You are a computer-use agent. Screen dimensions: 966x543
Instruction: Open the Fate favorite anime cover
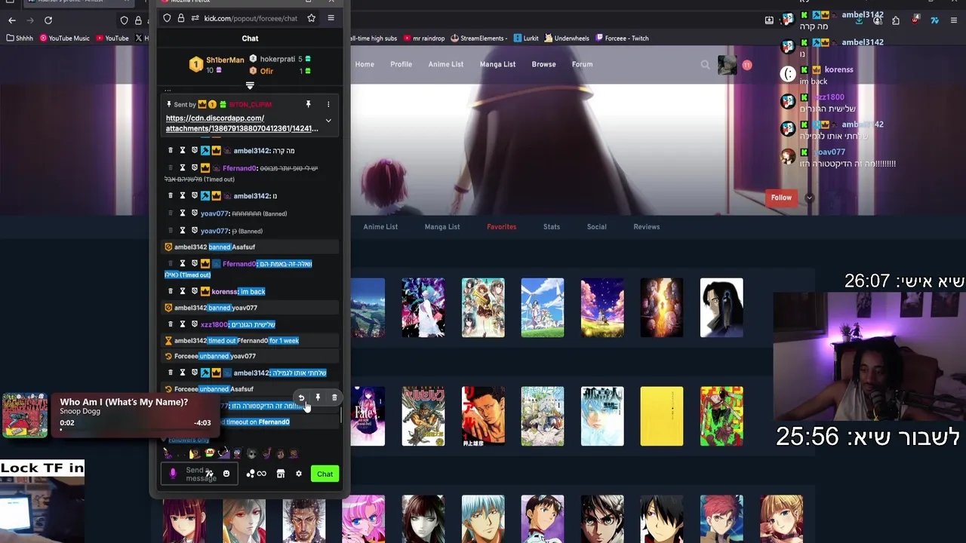point(368,416)
